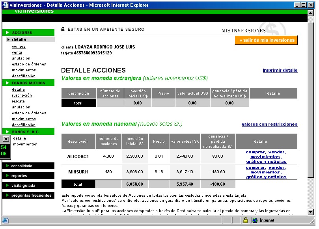Screen dimensions: 319x229
Task: Click 'anulación' link under Acciones
Action: coord(21,58)
